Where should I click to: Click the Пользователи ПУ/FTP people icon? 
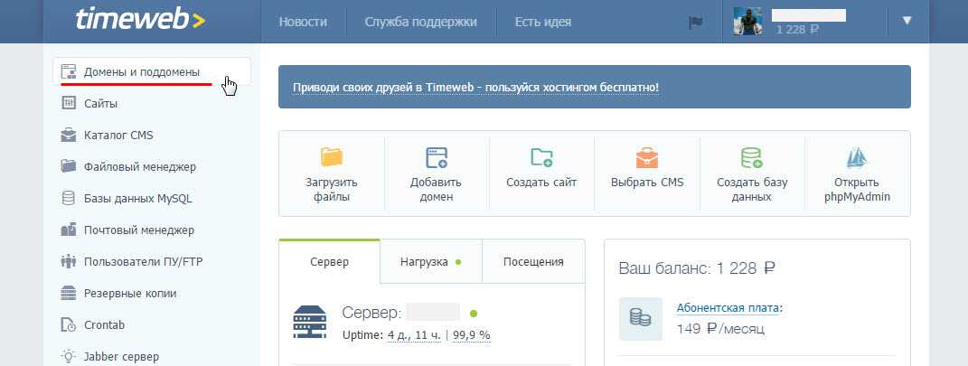(x=69, y=261)
